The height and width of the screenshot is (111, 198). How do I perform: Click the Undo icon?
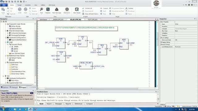tap(19, 9)
